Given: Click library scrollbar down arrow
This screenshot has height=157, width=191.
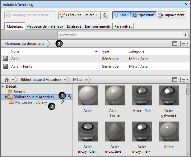Looking at the screenshot, I should (x=188, y=154).
